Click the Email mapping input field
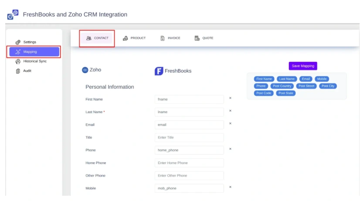The width and height of the screenshot is (360, 201). coord(189,125)
